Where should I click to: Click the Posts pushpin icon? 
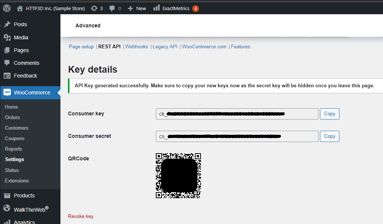coord(7,24)
